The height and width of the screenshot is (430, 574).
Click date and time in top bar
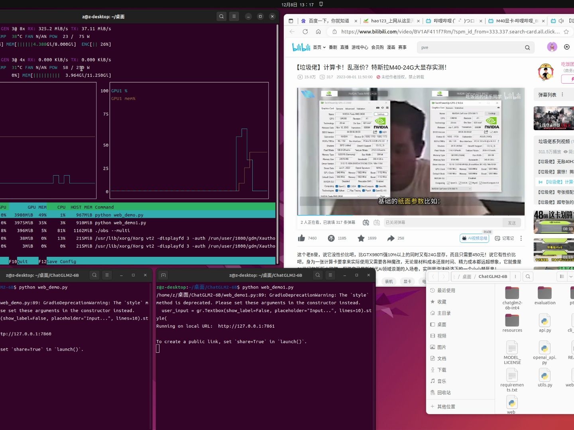coord(297,5)
